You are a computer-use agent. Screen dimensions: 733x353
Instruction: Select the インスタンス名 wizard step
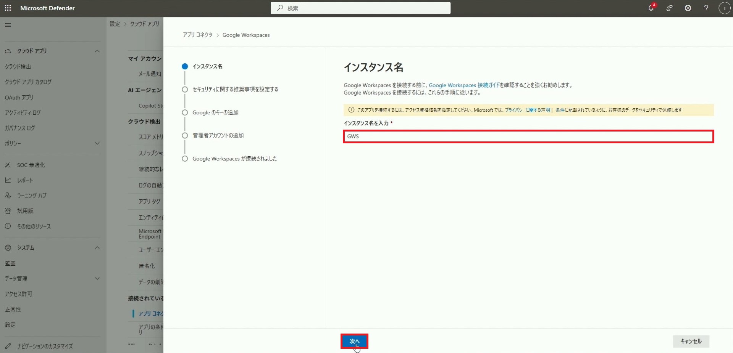click(207, 66)
